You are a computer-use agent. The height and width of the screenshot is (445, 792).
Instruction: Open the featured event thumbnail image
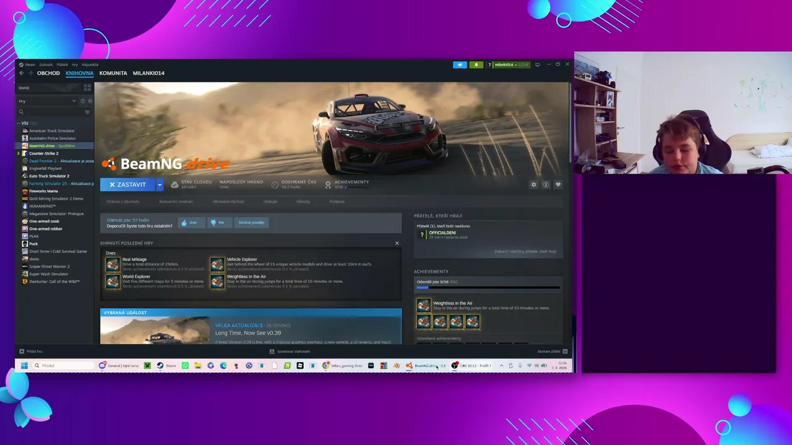pyautogui.click(x=155, y=330)
